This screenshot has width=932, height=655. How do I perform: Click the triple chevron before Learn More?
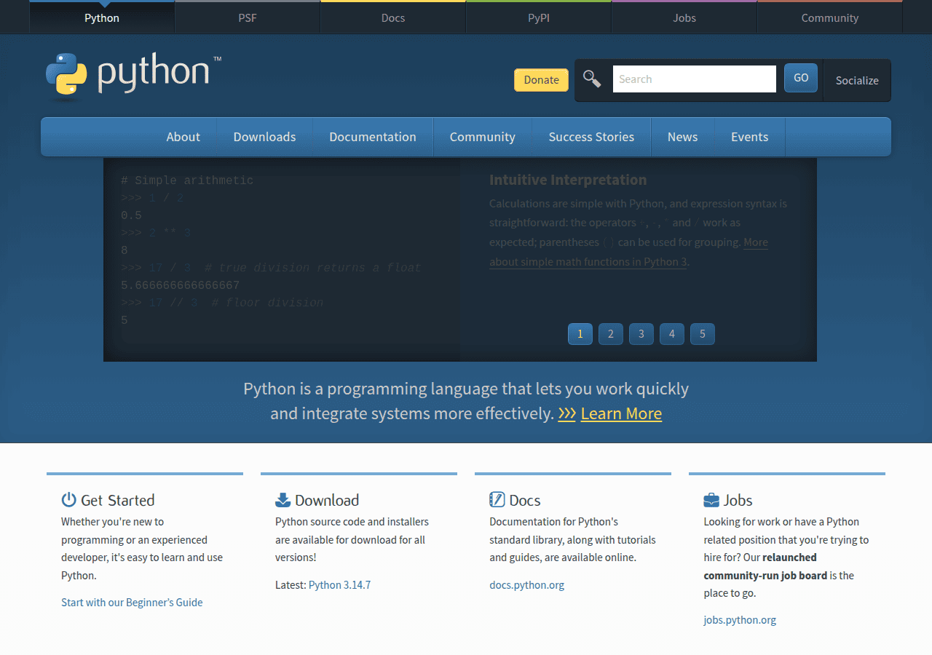coord(566,414)
